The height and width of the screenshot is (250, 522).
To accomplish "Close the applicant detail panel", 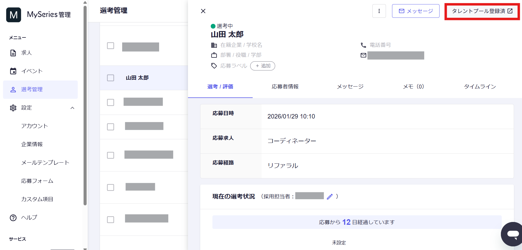I will [x=203, y=11].
